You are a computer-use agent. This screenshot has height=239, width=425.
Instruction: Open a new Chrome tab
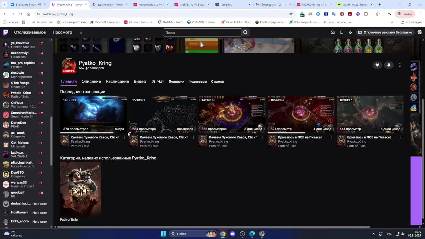(380, 5)
